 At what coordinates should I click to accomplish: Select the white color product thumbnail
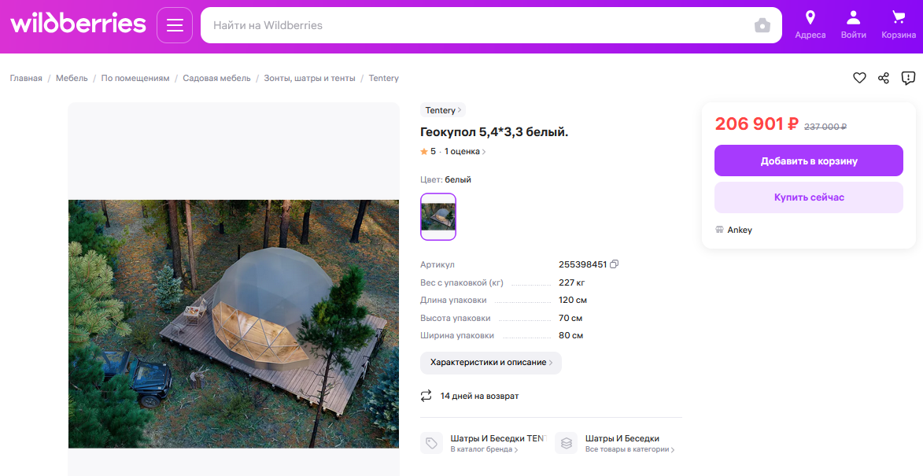tap(438, 216)
